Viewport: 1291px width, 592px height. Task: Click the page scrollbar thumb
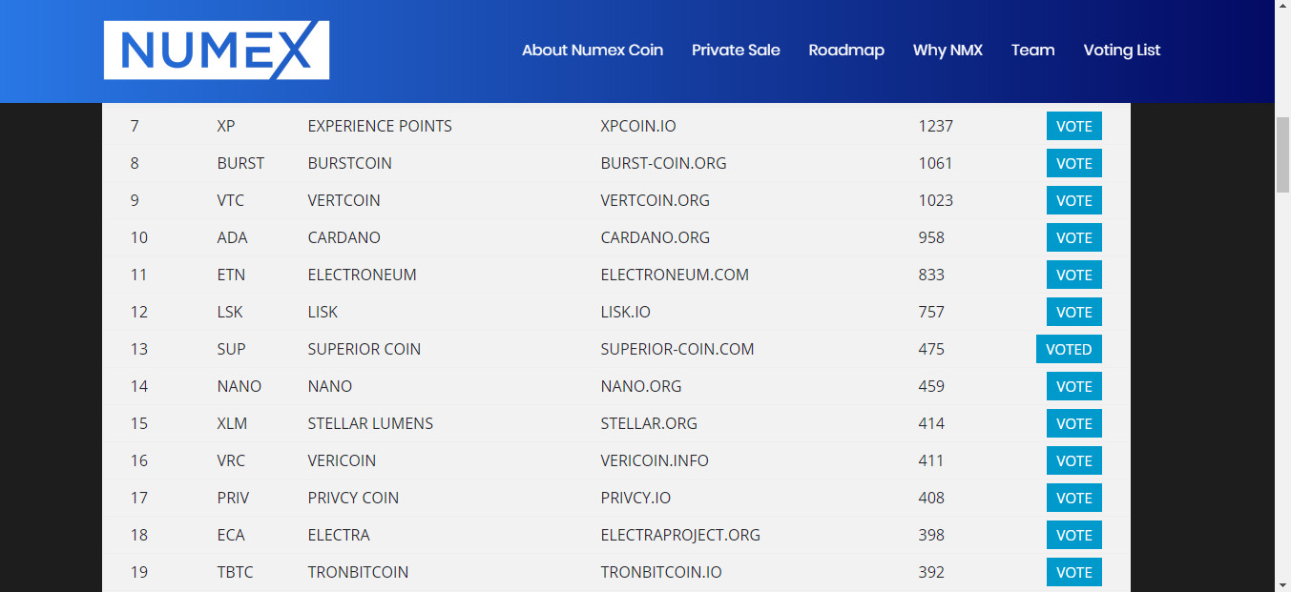point(1282,155)
